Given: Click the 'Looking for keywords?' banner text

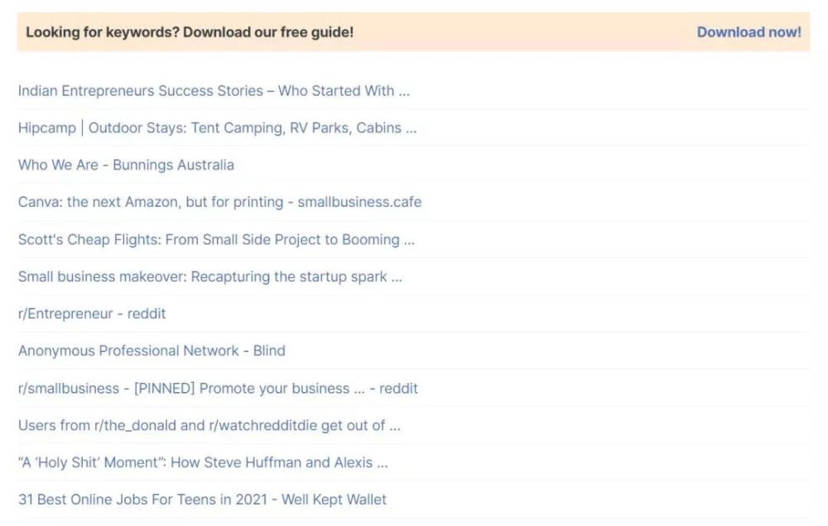Looking at the screenshot, I should click(190, 32).
